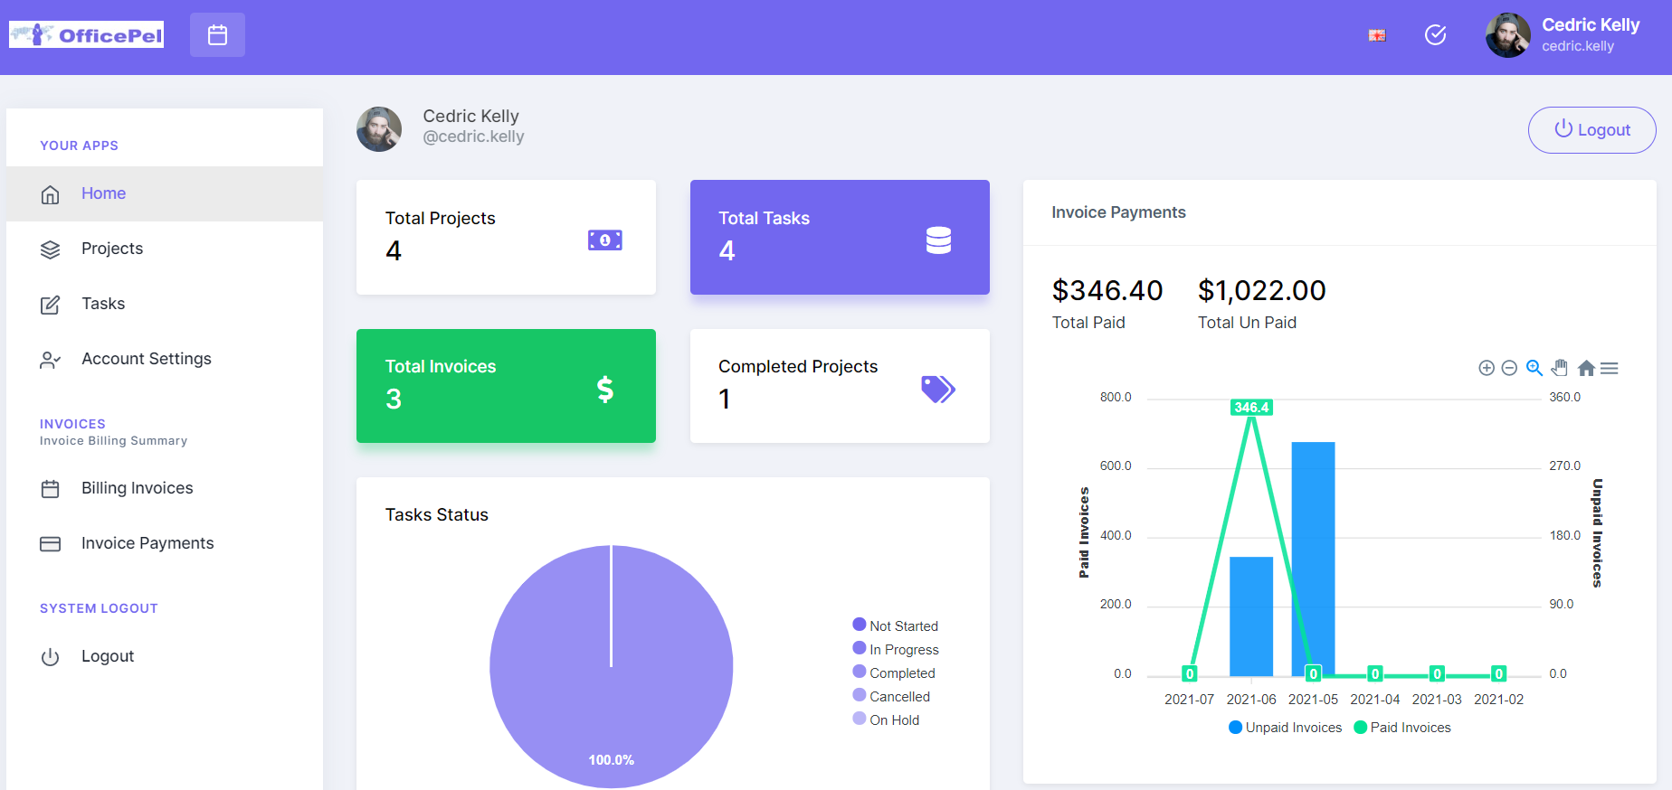The image size is (1672, 790).
Task: Click the language flag icon
Action: [x=1377, y=35]
